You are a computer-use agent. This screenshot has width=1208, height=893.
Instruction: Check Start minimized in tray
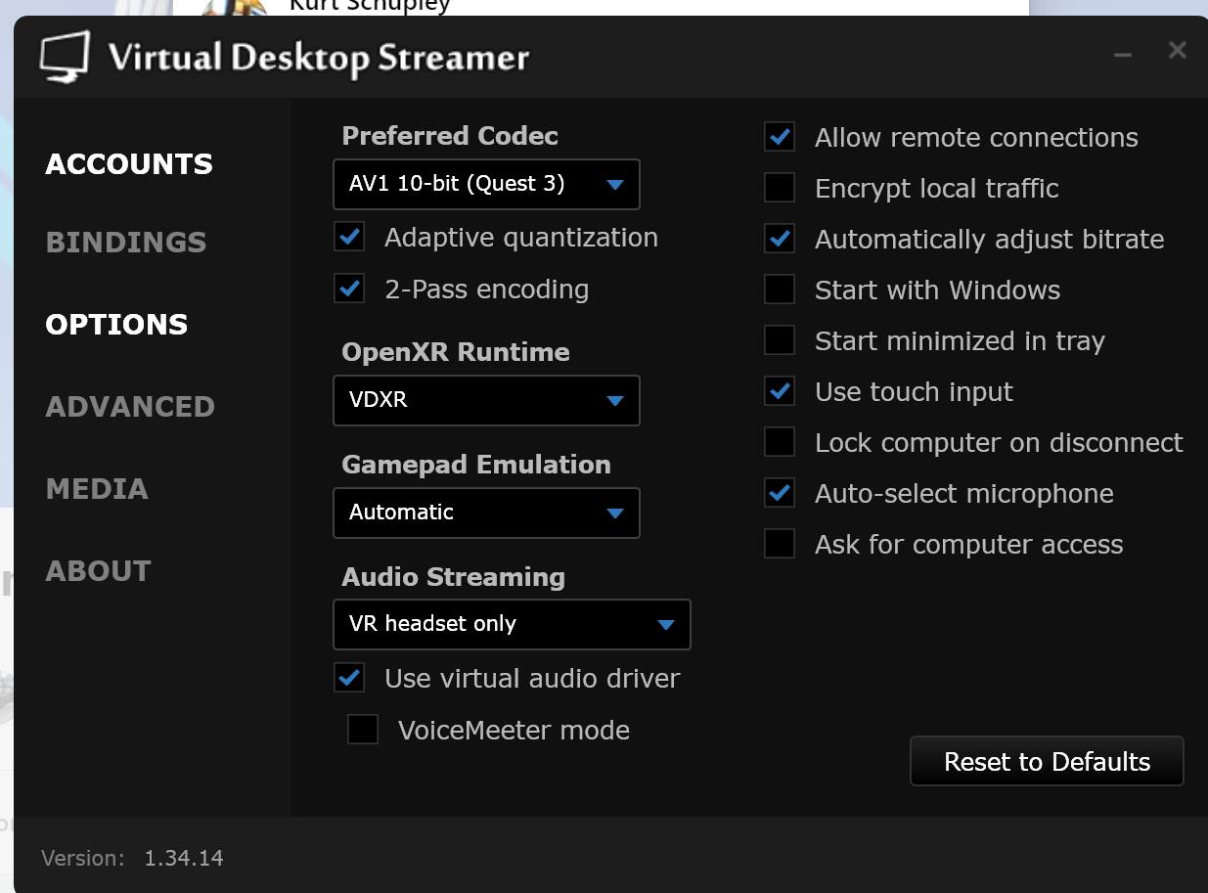pos(780,340)
